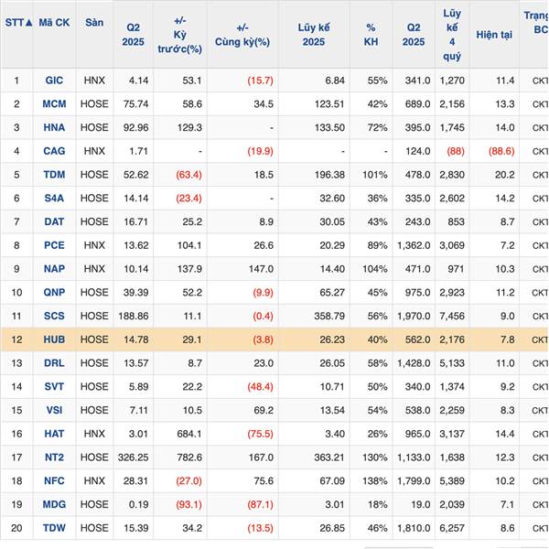Open SCS stock ticker link
The width and height of the screenshot is (549, 549).
click(x=54, y=317)
